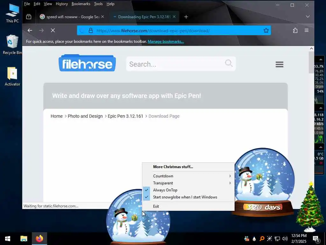326x245 pixels.
Task: Go to Home breadcrumb link
Action: coord(57,116)
